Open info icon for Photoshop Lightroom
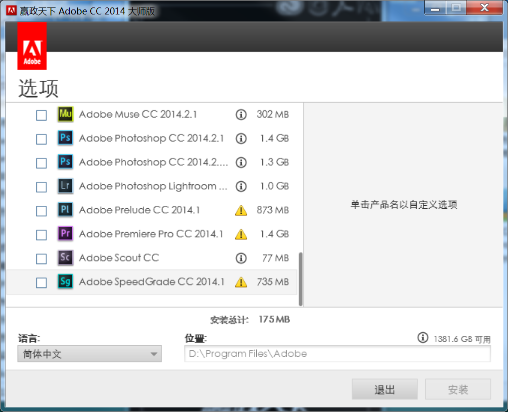Image resolution: width=508 pixels, height=412 pixels. [x=241, y=186]
